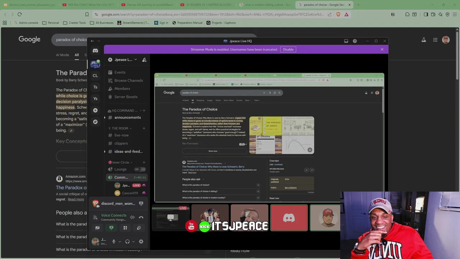Open the CL server in Discord sidebar

pyautogui.click(x=95, y=76)
